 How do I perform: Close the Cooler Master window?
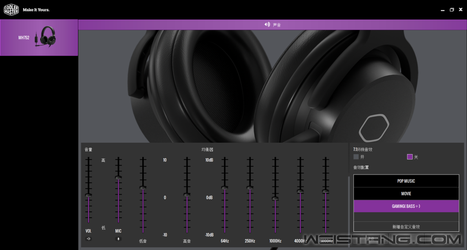[461, 10]
